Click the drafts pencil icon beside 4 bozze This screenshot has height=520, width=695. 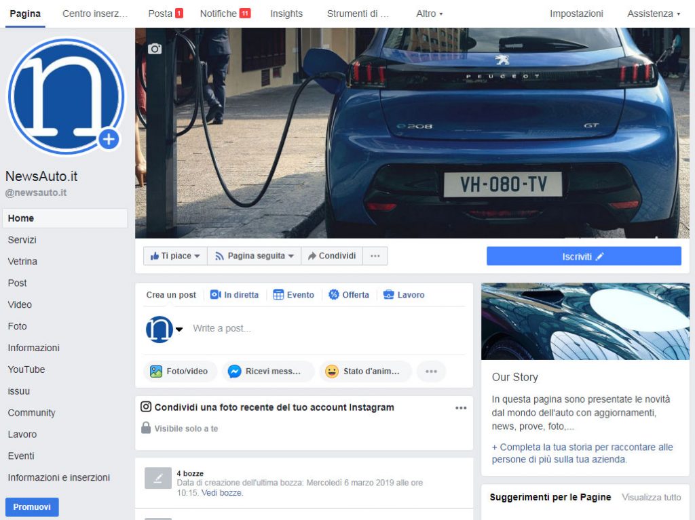pyautogui.click(x=158, y=478)
